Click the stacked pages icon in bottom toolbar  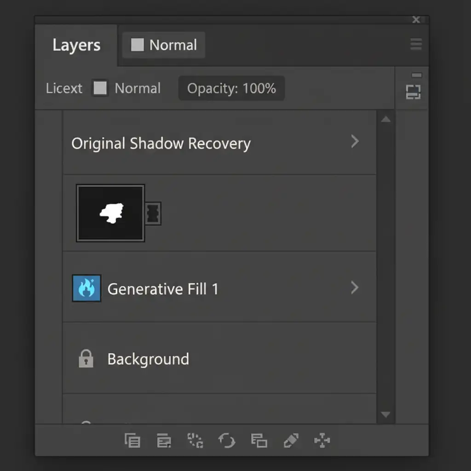(x=132, y=441)
